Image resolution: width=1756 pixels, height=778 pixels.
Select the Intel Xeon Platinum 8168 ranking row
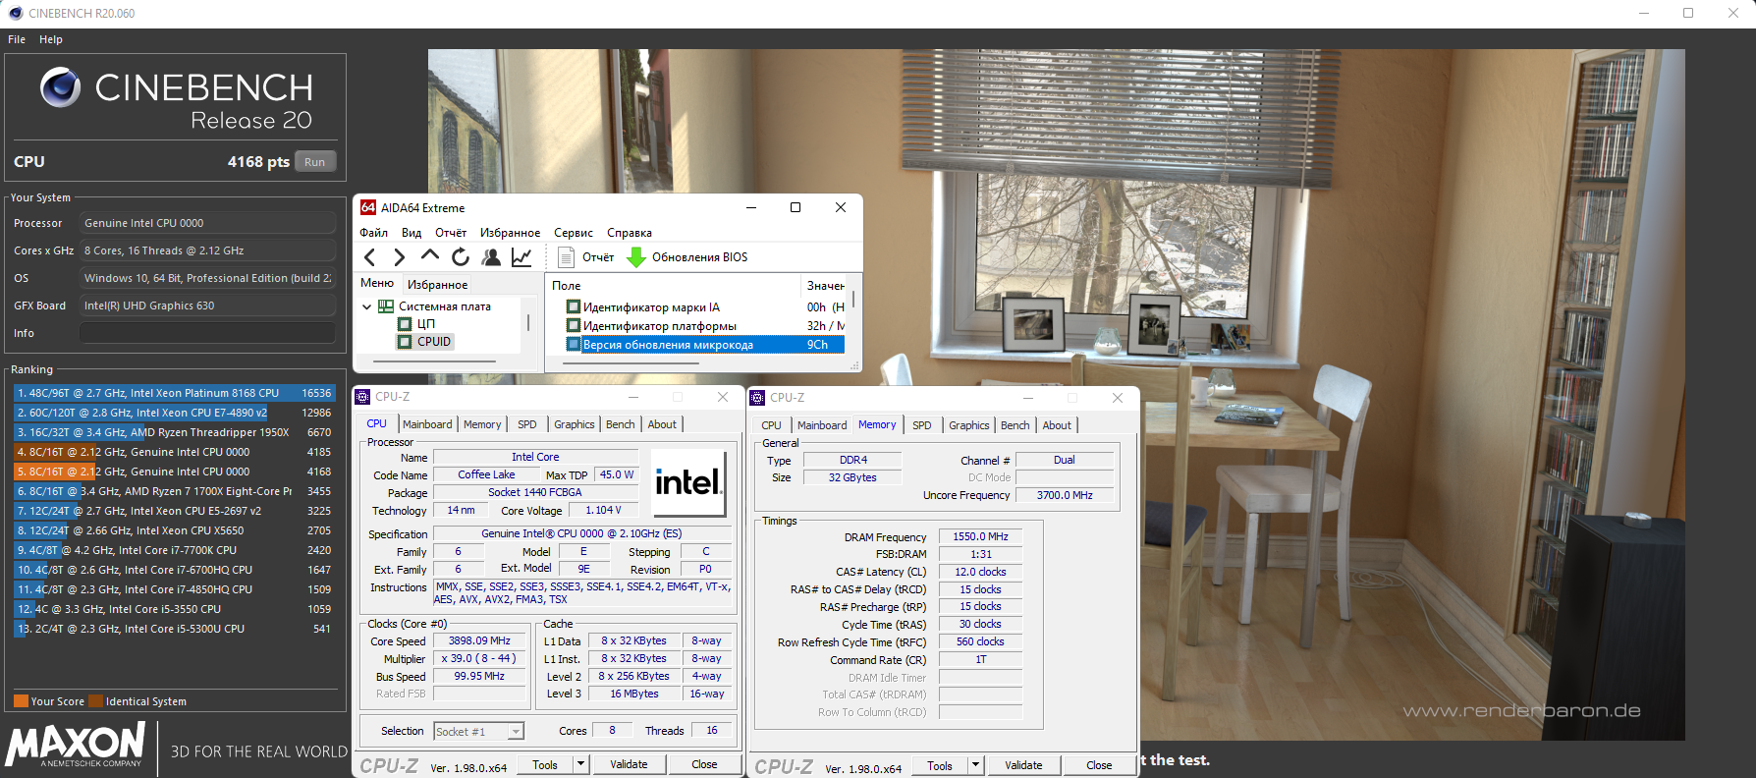174,393
